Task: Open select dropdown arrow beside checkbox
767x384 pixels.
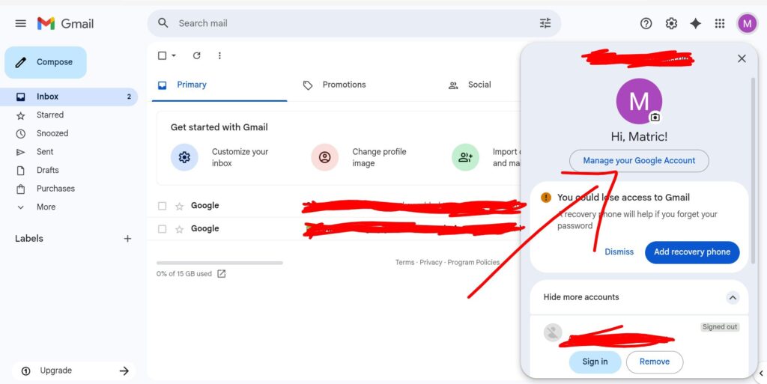Action: click(x=174, y=55)
